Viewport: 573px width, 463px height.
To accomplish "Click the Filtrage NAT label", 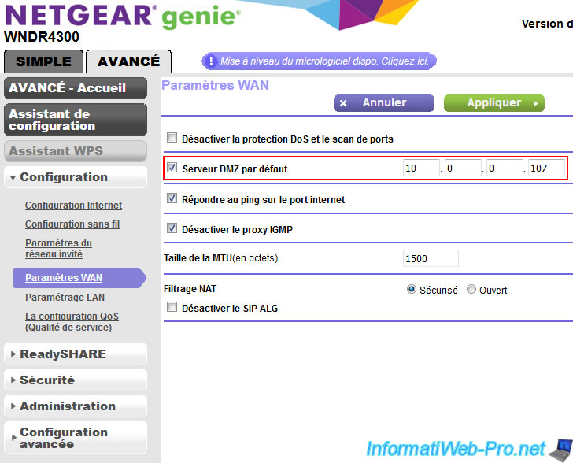I will (x=190, y=289).
